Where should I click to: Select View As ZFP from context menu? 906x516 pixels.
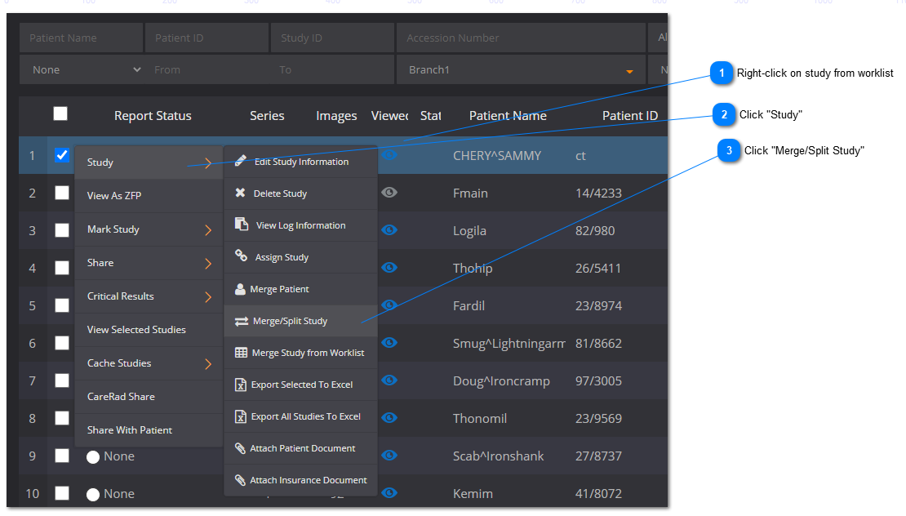pos(114,196)
